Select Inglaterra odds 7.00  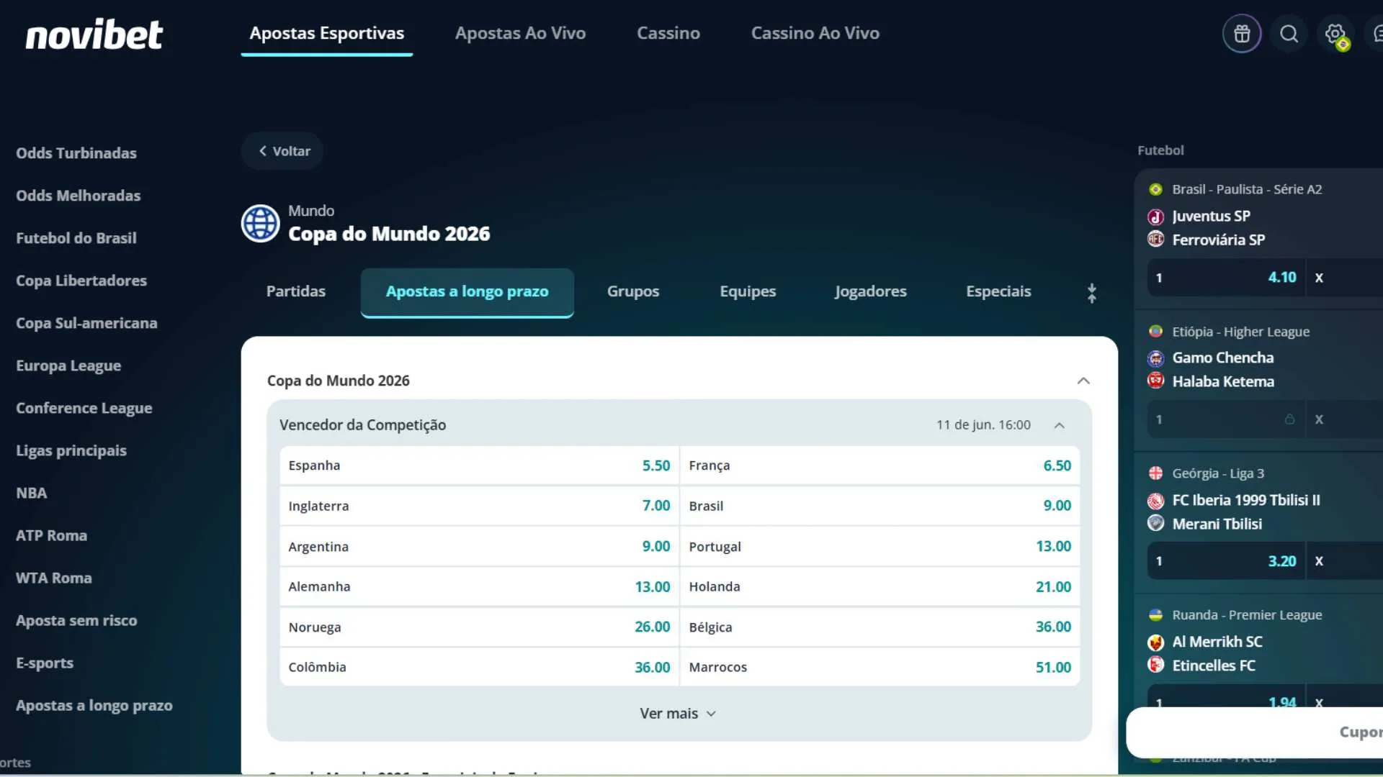click(479, 506)
